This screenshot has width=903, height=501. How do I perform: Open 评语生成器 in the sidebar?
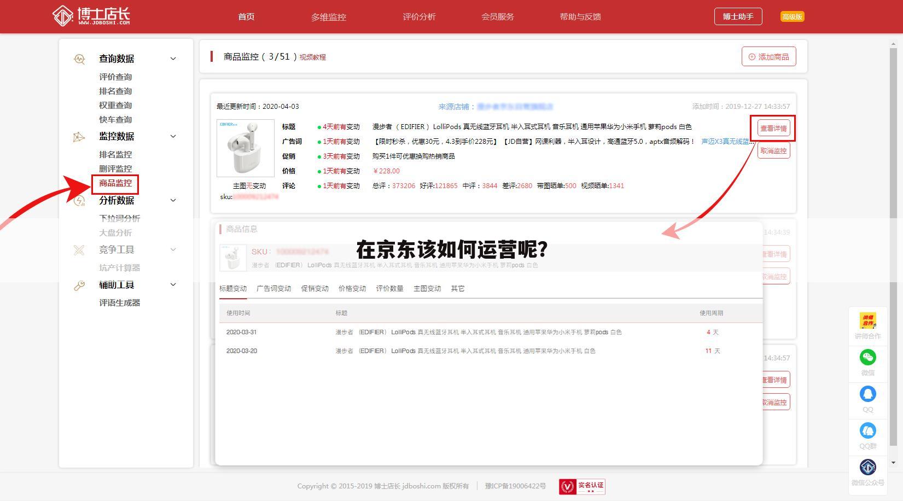[119, 303]
